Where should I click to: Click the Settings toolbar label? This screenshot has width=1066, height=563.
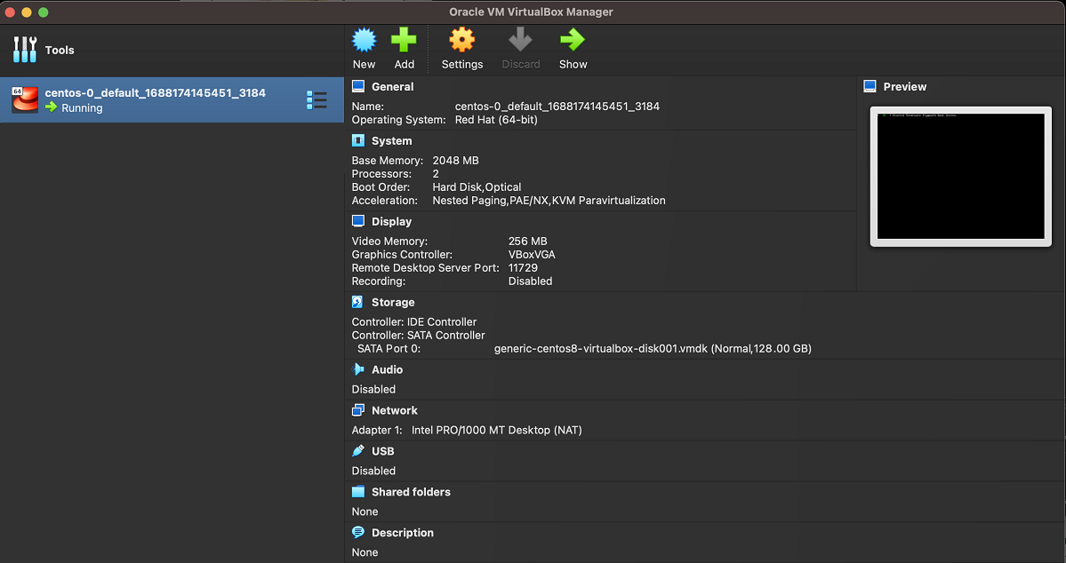(x=462, y=65)
